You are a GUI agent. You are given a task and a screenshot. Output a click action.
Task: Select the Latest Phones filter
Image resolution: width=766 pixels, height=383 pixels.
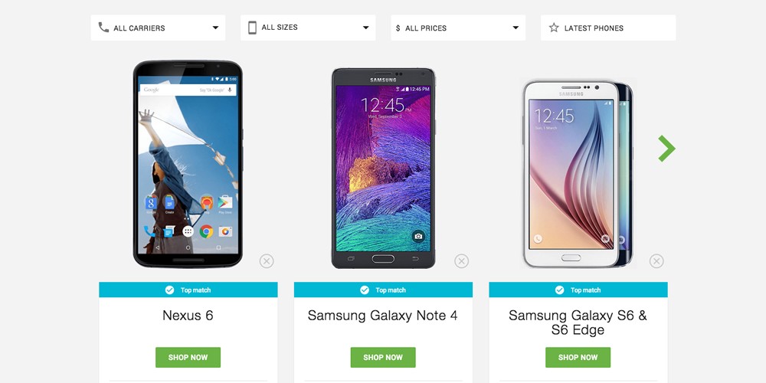click(x=608, y=28)
